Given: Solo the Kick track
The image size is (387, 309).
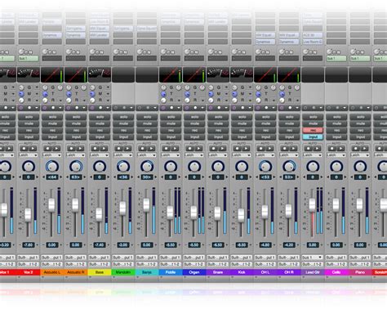Looking at the screenshot, I should [242, 117].
